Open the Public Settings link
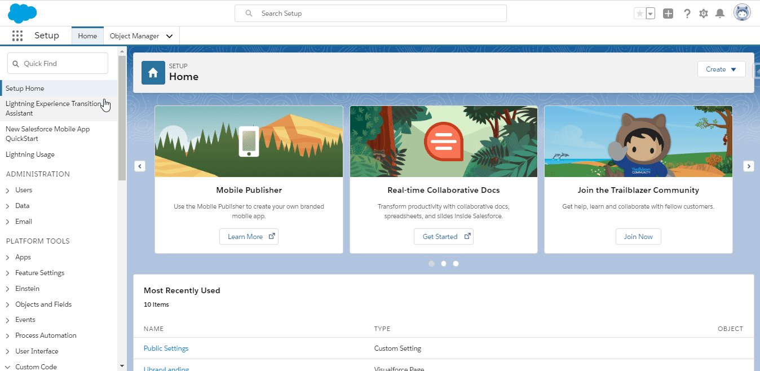Viewport: 760px width, 371px height. [166, 348]
